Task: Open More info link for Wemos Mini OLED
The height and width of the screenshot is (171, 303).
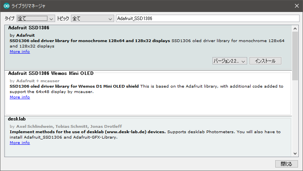Action: 20,97
